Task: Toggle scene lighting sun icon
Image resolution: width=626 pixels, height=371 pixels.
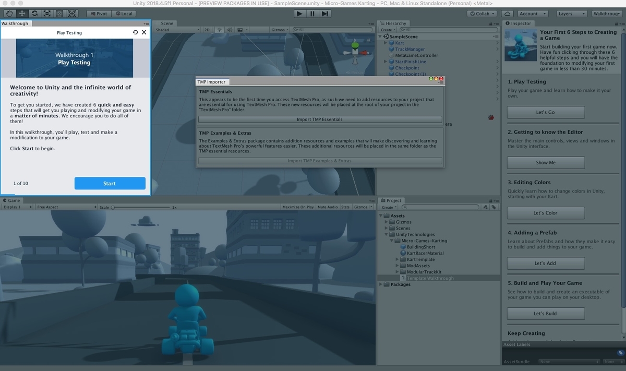Action: pos(220,30)
